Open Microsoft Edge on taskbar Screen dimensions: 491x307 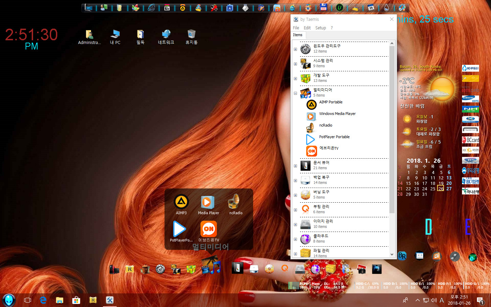pos(43,300)
